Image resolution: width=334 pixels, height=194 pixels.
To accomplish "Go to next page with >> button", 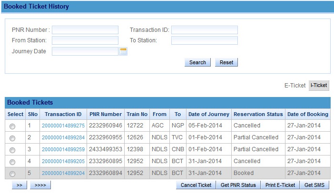I will tap(19, 185).
